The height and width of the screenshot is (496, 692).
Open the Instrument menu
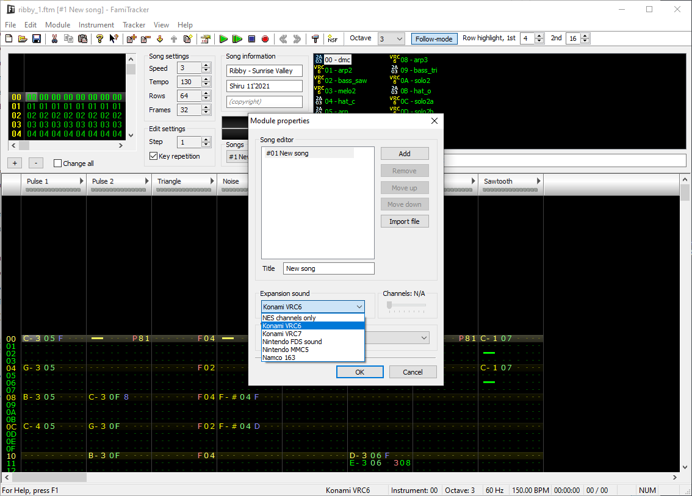coord(96,25)
